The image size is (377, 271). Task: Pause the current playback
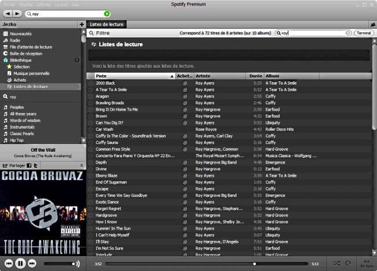pyautogui.click(x=20, y=263)
